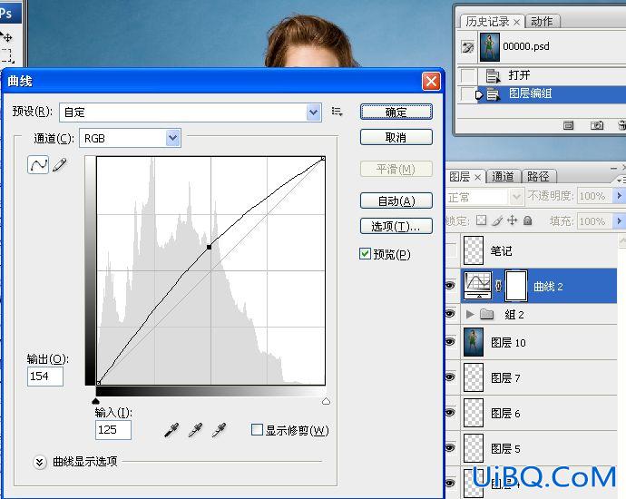This screenshot has width=626, height=499.
Task: Click the 取消 cancel button
Action: coord(396,137)
